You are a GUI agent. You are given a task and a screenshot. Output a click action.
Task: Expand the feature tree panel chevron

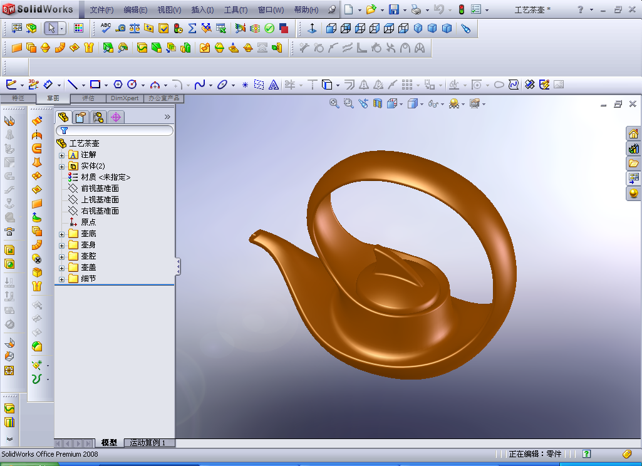click(x=167, y=117)
